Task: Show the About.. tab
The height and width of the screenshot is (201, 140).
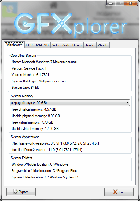Action: [x=103, y=45]
